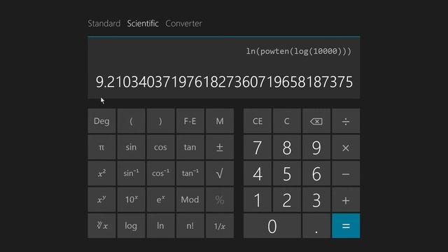Image resolution: width=448 pixels, height=252 pixels.
Task: Click the e to the x key
Action: (160, 199)
